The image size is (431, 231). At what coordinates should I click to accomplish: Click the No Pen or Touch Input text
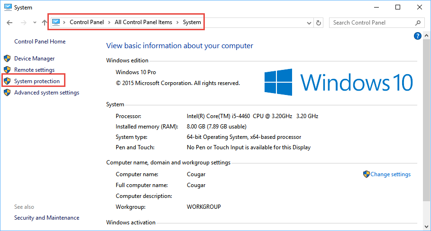pos(248,147)
